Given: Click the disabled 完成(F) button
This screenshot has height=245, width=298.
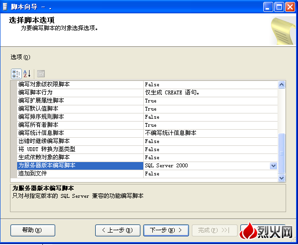Looking at the screenshot, I should click(x=215, y=230).
